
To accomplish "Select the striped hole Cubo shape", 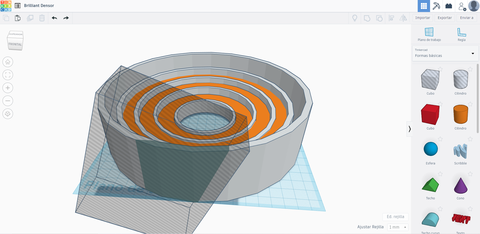I will click(430, 80).
